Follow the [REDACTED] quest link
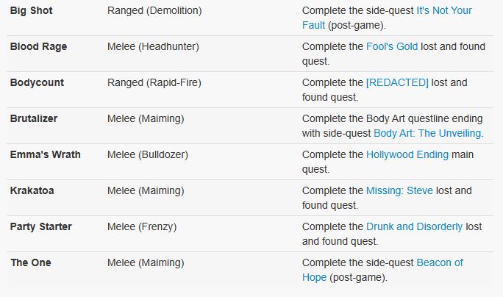Screen dimensions: 503x297 coord(397,83)
